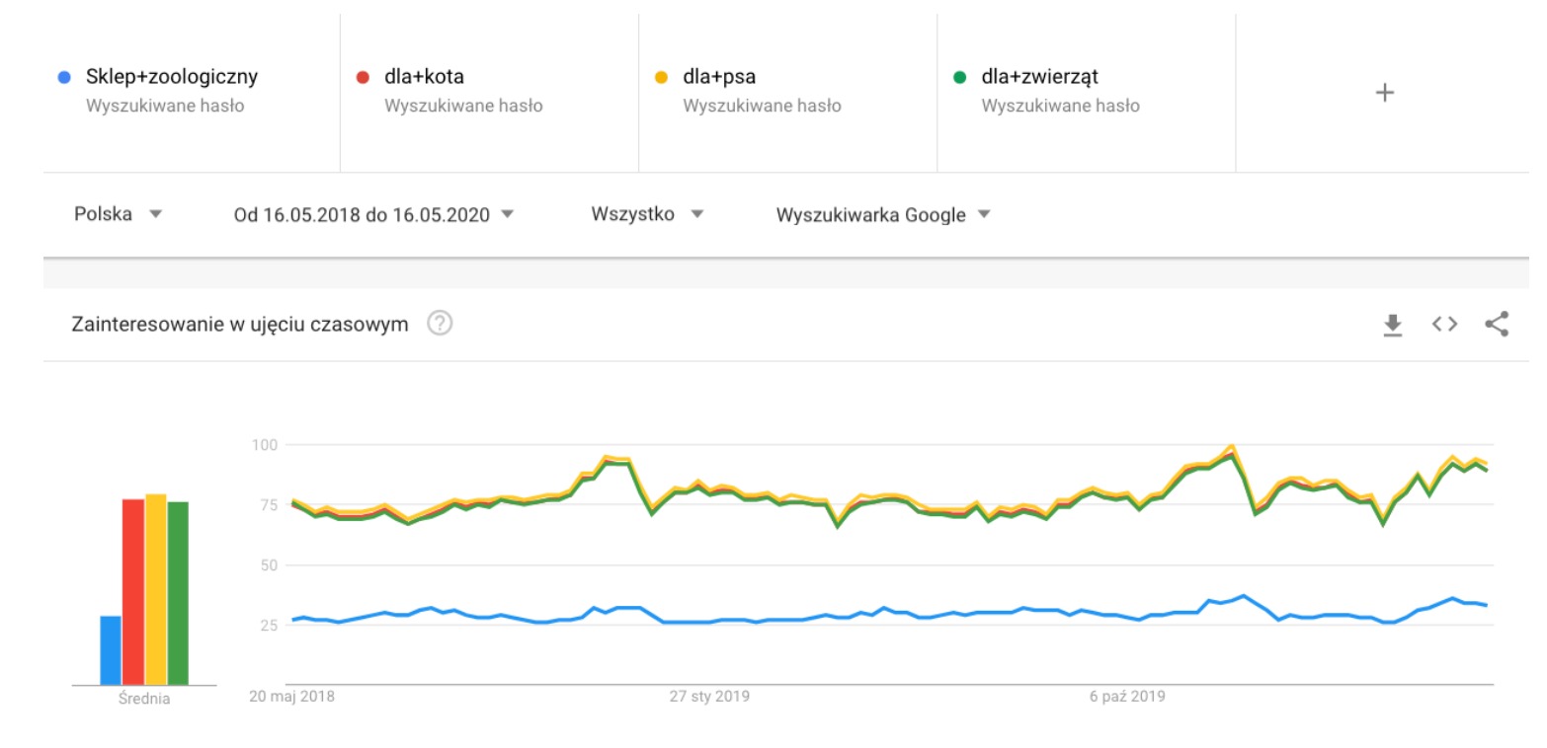Add a comparison term with plus
The height and width of the screenshot is (748, 1547).
click(x=1385, y=93)
